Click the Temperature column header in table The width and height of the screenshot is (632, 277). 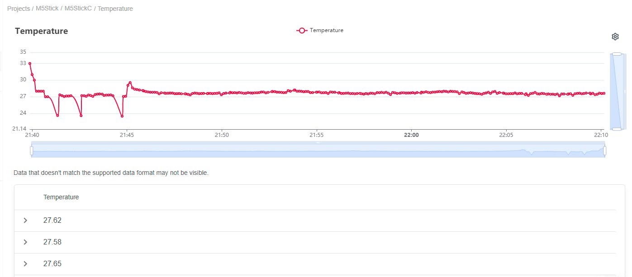point(61,197)
